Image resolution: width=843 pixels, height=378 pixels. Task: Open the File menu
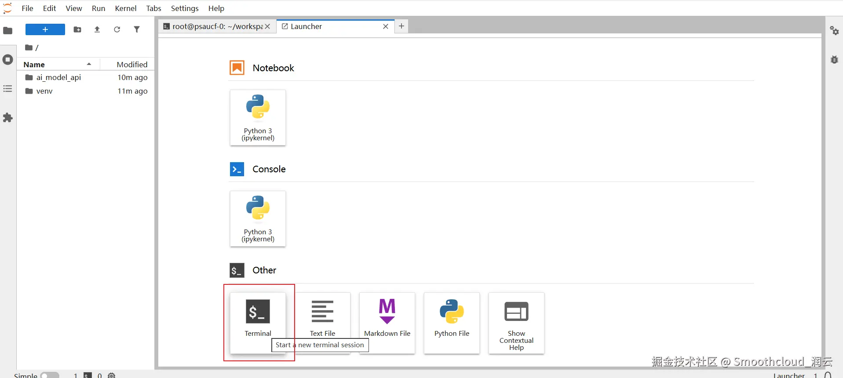pos(27,8)
